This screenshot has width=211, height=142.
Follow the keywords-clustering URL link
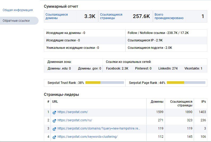click(x=88, y=137)
